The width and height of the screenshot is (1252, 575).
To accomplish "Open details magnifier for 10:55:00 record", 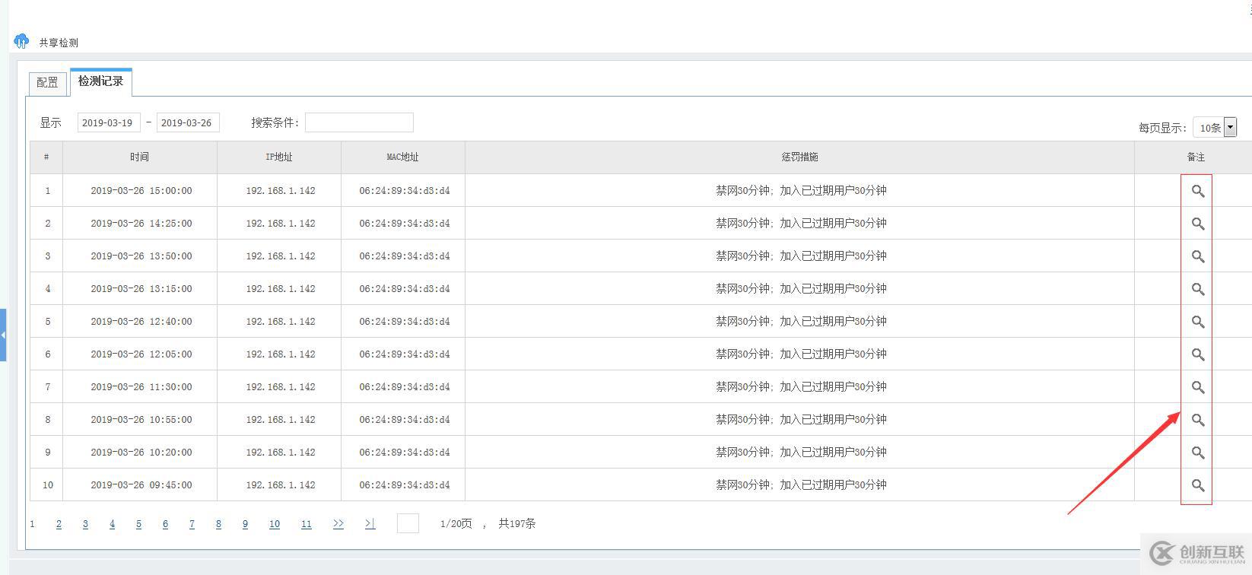I will (1197, 420).
